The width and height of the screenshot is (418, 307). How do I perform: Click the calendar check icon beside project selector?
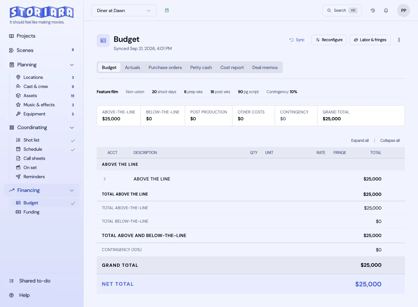tap(167, 10)
